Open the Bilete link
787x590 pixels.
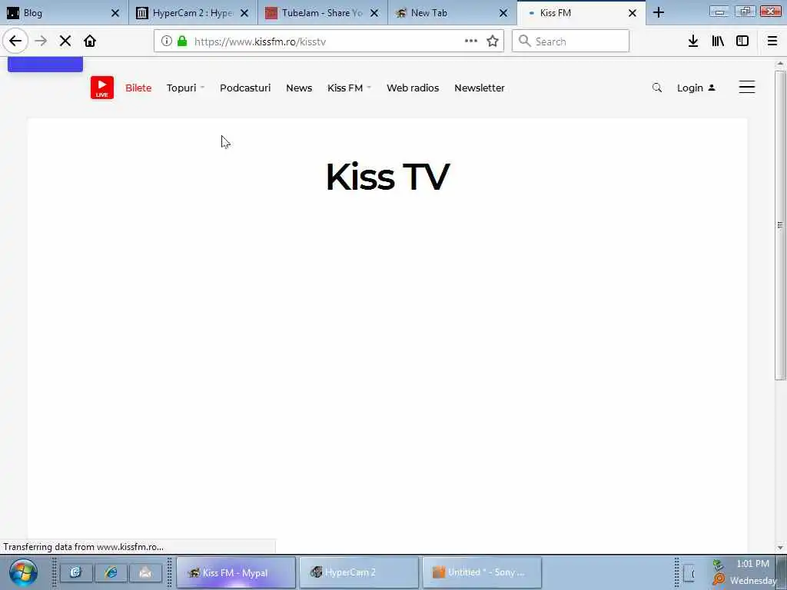[138, 88]
